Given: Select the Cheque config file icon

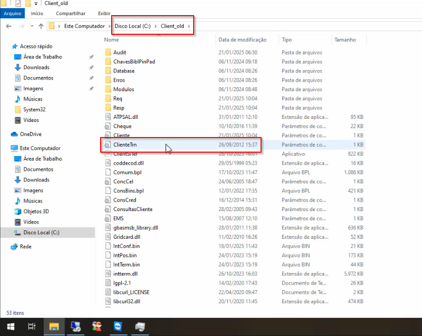Looking at the screenshot, I should pos(108,126).
